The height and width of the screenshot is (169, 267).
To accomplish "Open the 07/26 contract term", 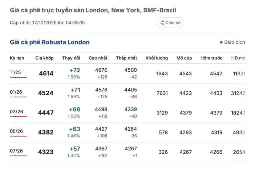I will click(16, 151).
